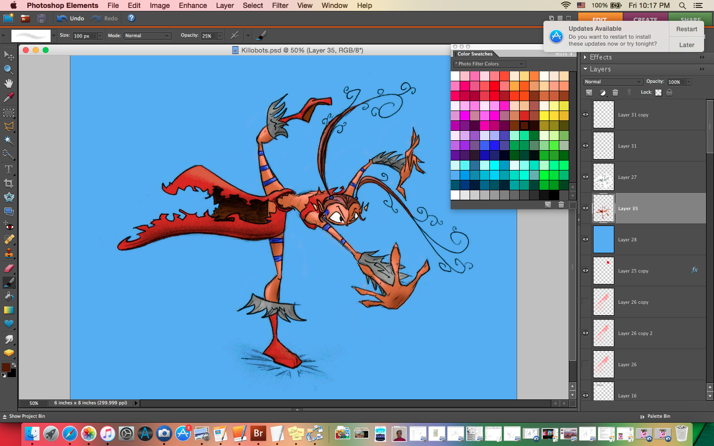Screen dimensions: 714x446
Task: Expand the Effects panel
Action: tap(586, 57)
